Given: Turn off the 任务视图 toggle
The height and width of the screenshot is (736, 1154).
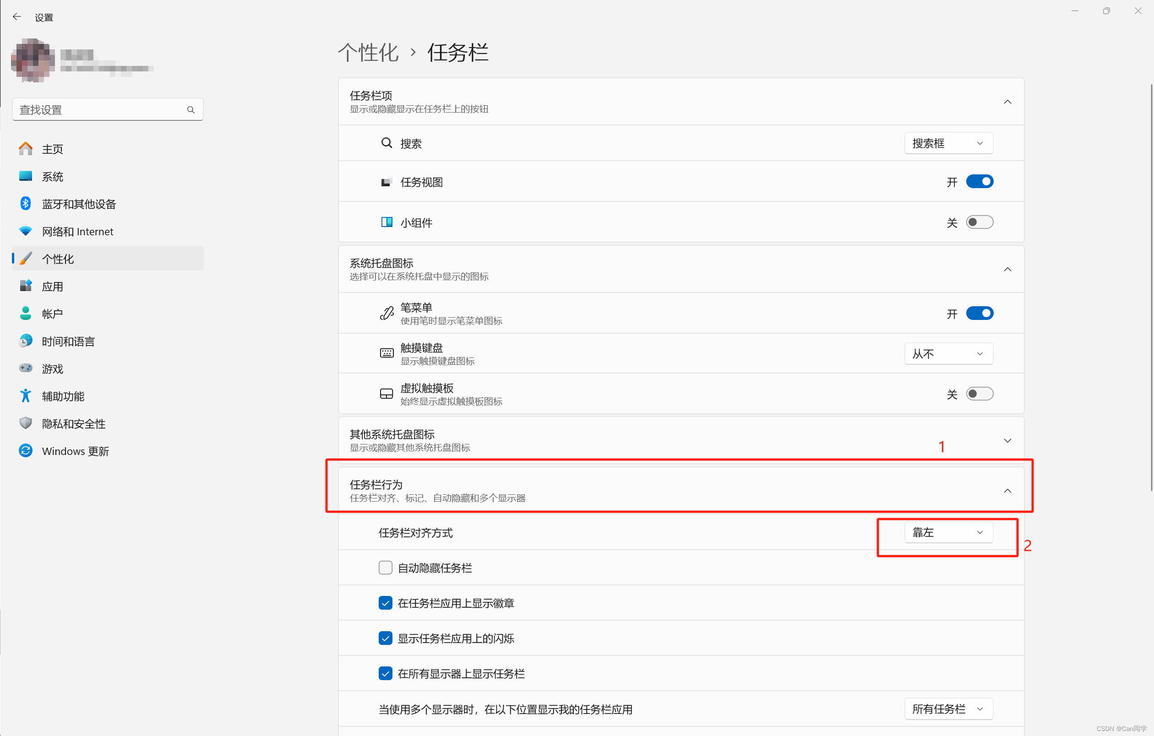Looking at the screenshot, I should point(979,182).
